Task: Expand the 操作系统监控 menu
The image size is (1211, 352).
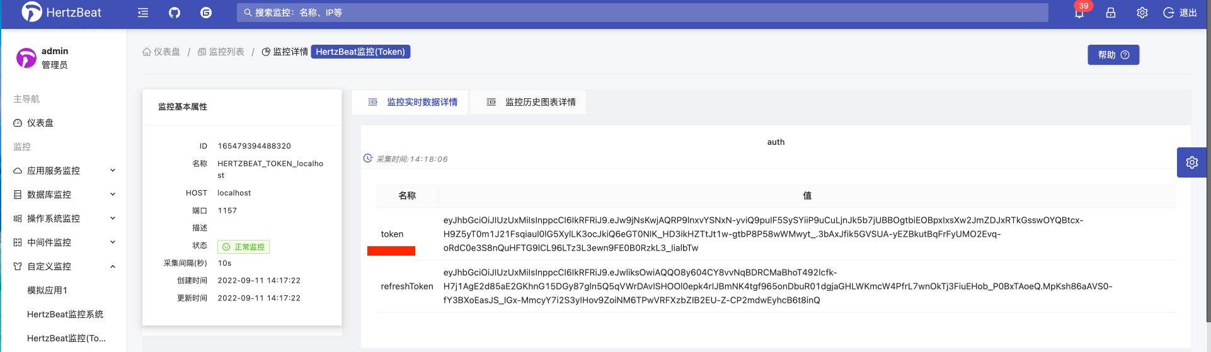Action: click(x=63, y=219)
